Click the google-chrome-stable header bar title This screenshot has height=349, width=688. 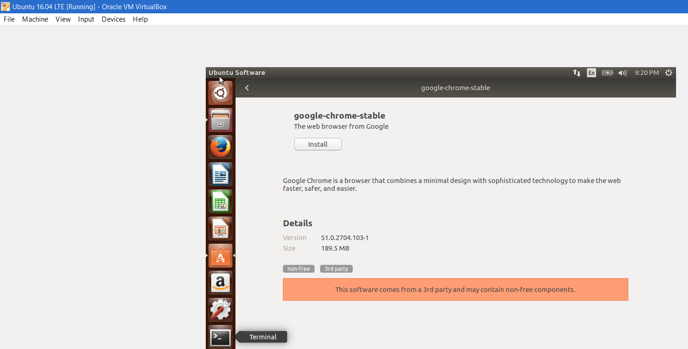tap(456, 88)
